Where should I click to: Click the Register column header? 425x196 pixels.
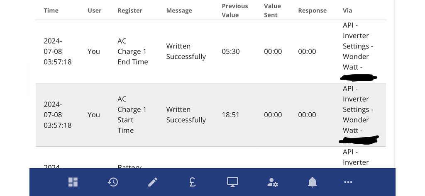[x=130, y=11]
